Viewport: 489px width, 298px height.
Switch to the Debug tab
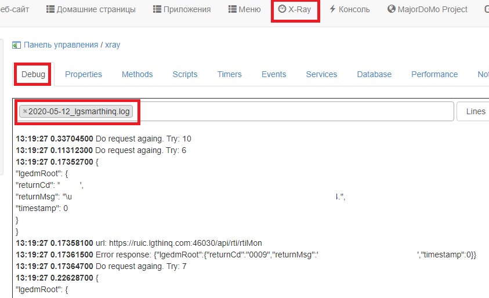[x=34, y=74]
